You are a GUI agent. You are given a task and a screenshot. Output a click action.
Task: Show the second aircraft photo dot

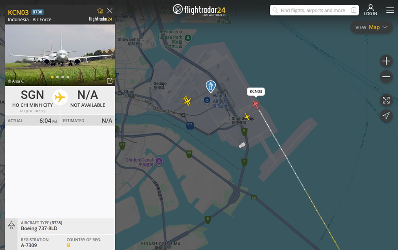58,77
